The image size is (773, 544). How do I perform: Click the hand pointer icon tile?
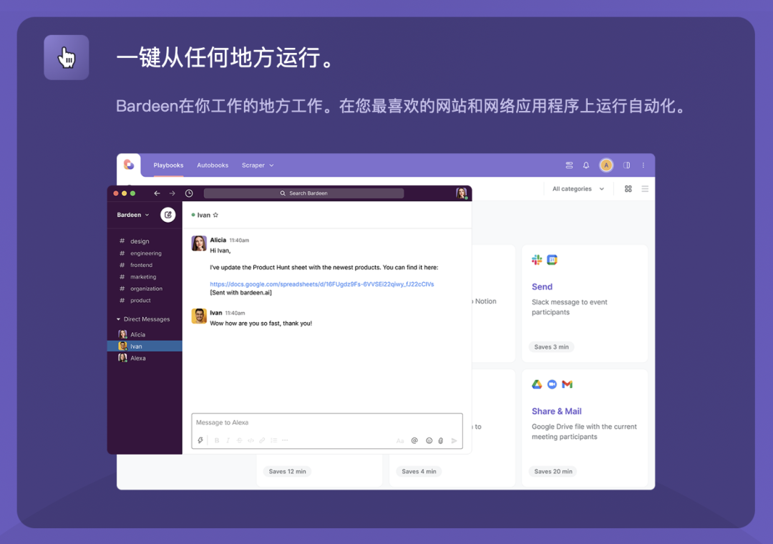(67, 58)
